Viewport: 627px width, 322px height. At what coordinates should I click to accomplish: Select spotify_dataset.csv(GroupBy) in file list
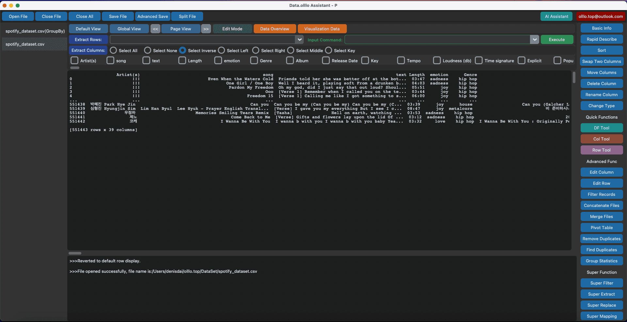[35, 31]
